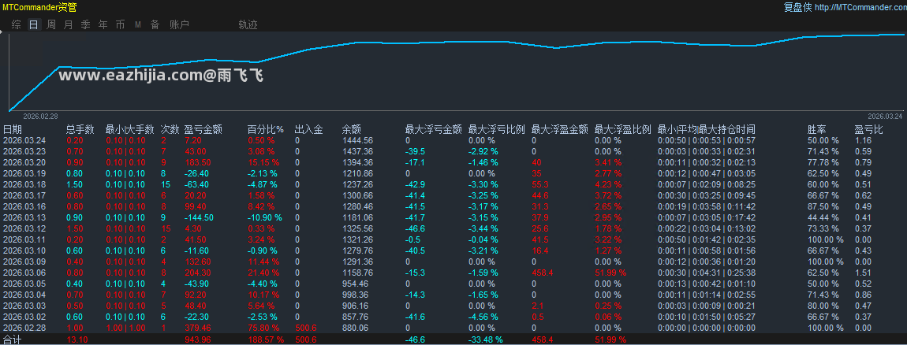Click the -10.90 % percentage cell
Image resolution: width=907 pixels, height=345 pixels.
tap(265, 217)
